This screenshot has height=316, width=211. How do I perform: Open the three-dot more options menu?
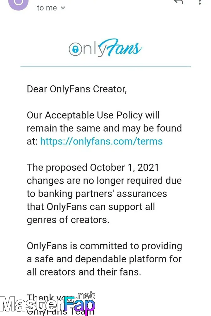click(200, 2)
